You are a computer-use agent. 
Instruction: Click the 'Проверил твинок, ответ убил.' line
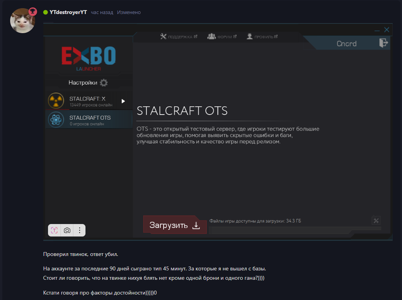point(80,254)
